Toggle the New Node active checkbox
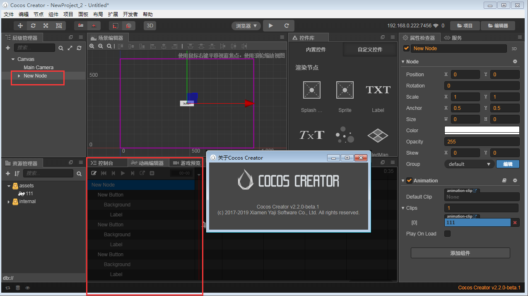This screenshot has width=528, height=296. click(x=406, y=48)
